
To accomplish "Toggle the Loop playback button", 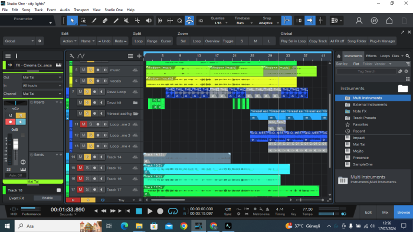I will tap(173, 211).
